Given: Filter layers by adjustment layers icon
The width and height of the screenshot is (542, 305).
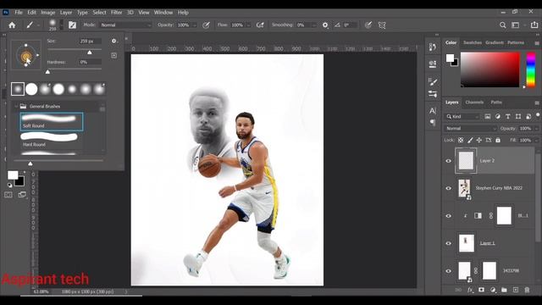Looking at the screenshot, I should 498,117.
